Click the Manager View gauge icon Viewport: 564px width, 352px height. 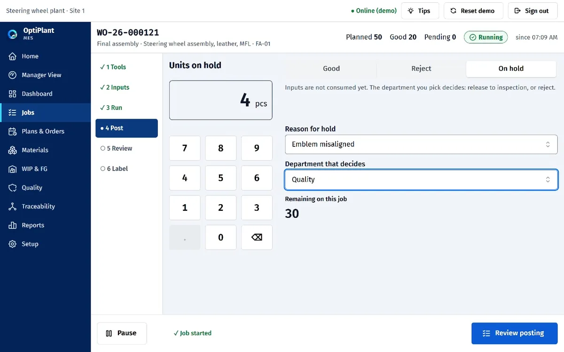13,75
